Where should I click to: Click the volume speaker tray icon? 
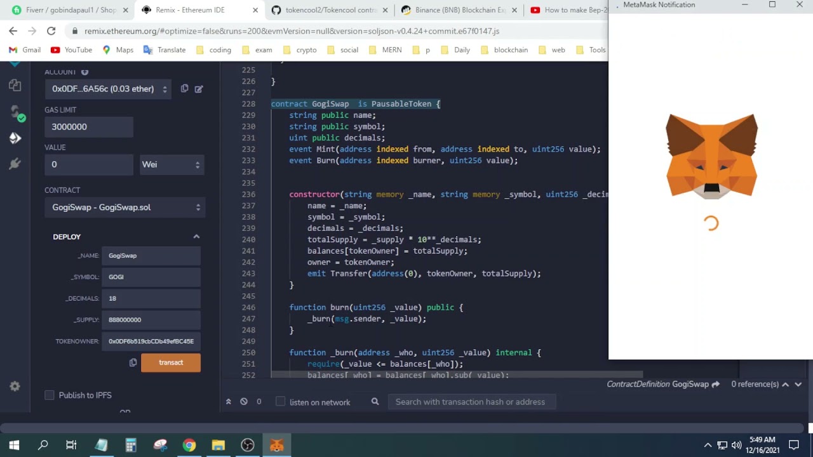coord(736,445)
